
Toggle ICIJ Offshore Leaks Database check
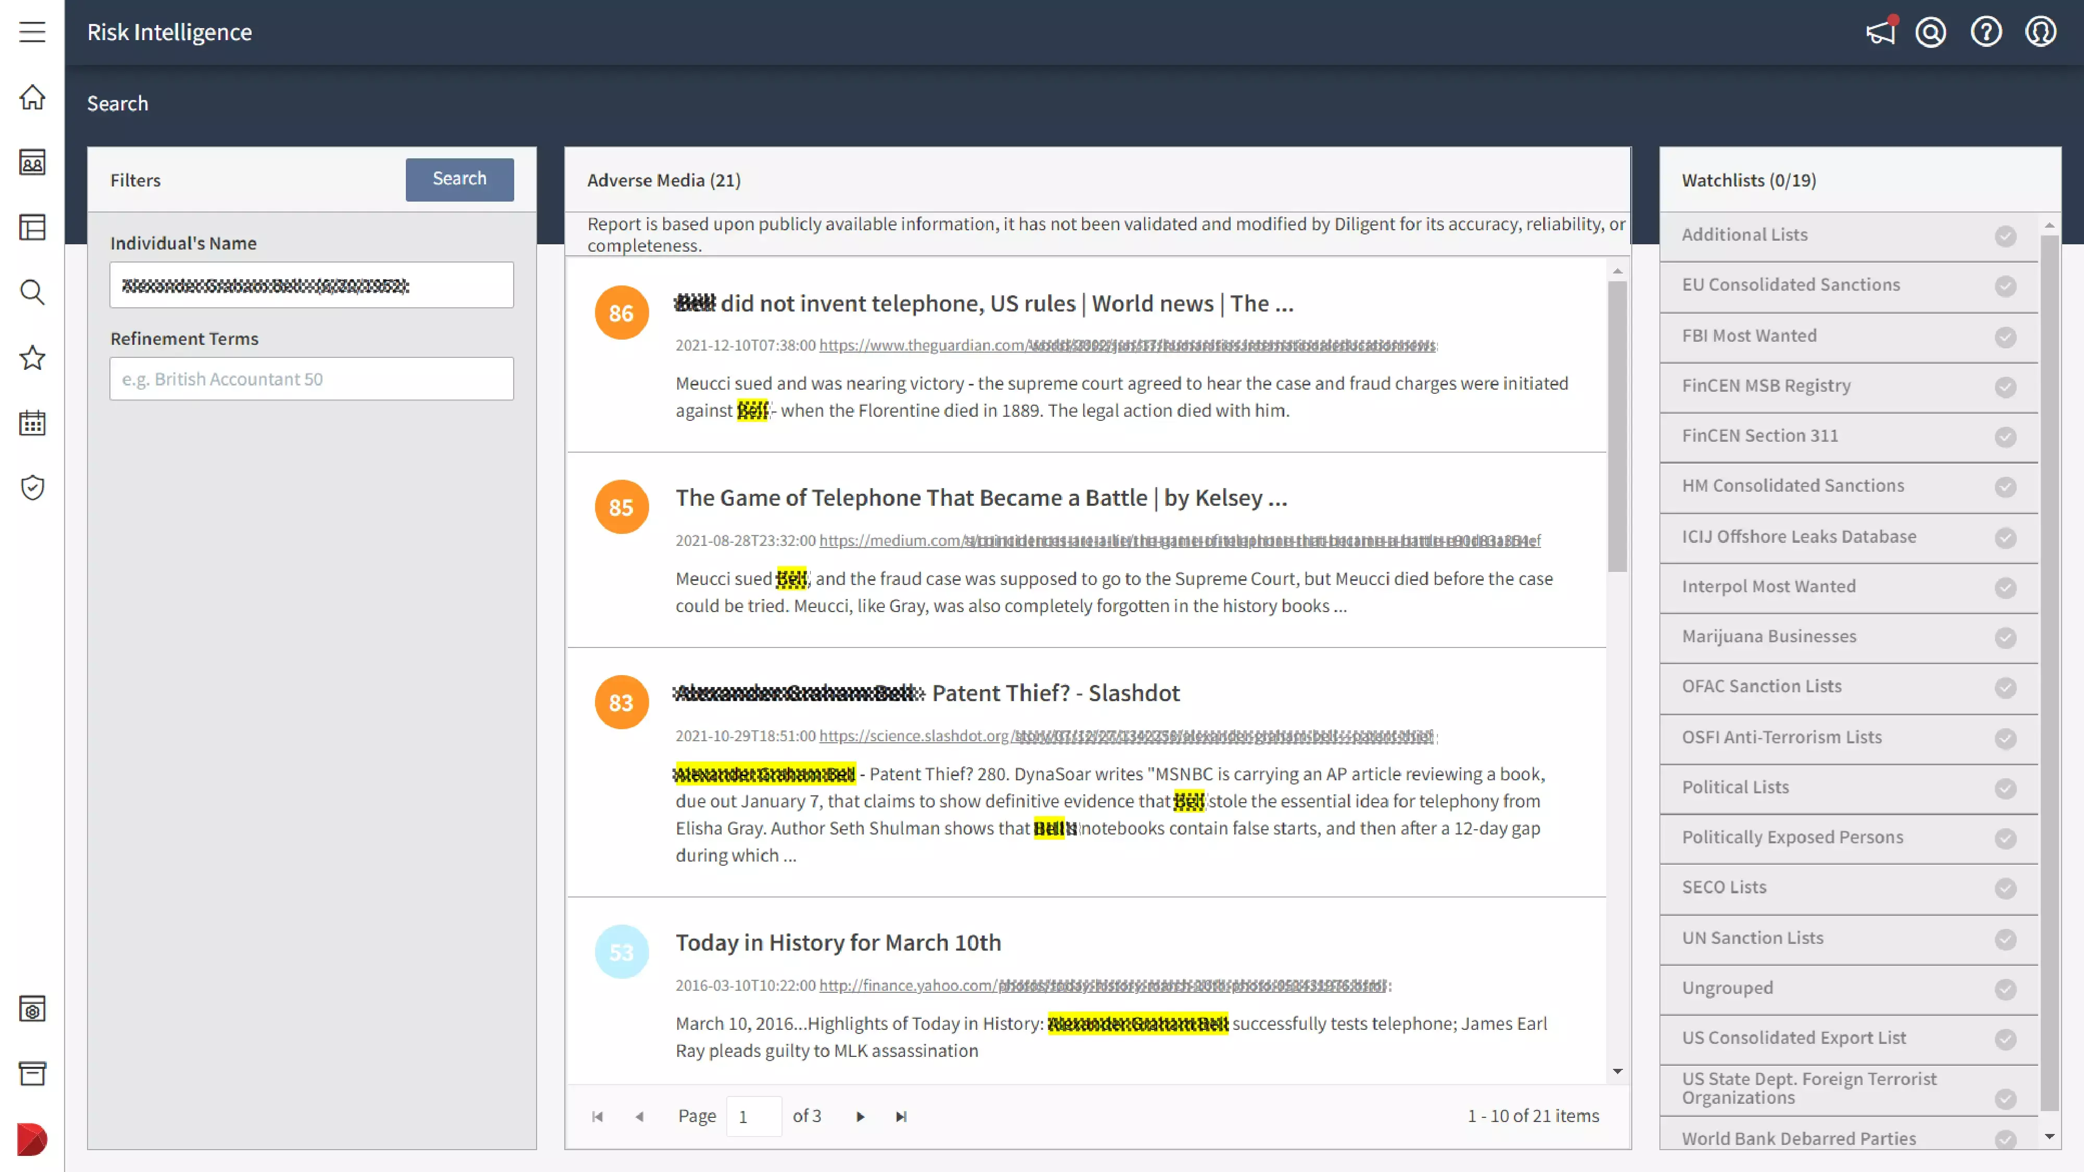(2005, 538)
